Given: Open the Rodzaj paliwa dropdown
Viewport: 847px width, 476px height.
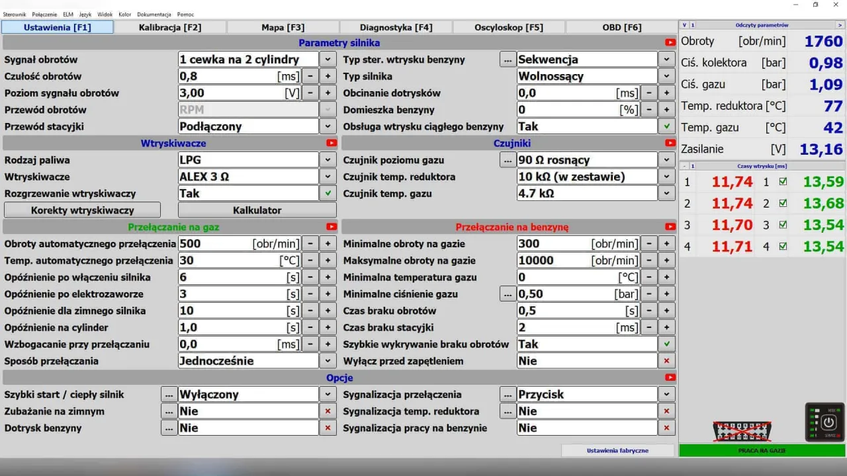Looking at the screenshot, I should pyautogui.click(x=328, y=160).
